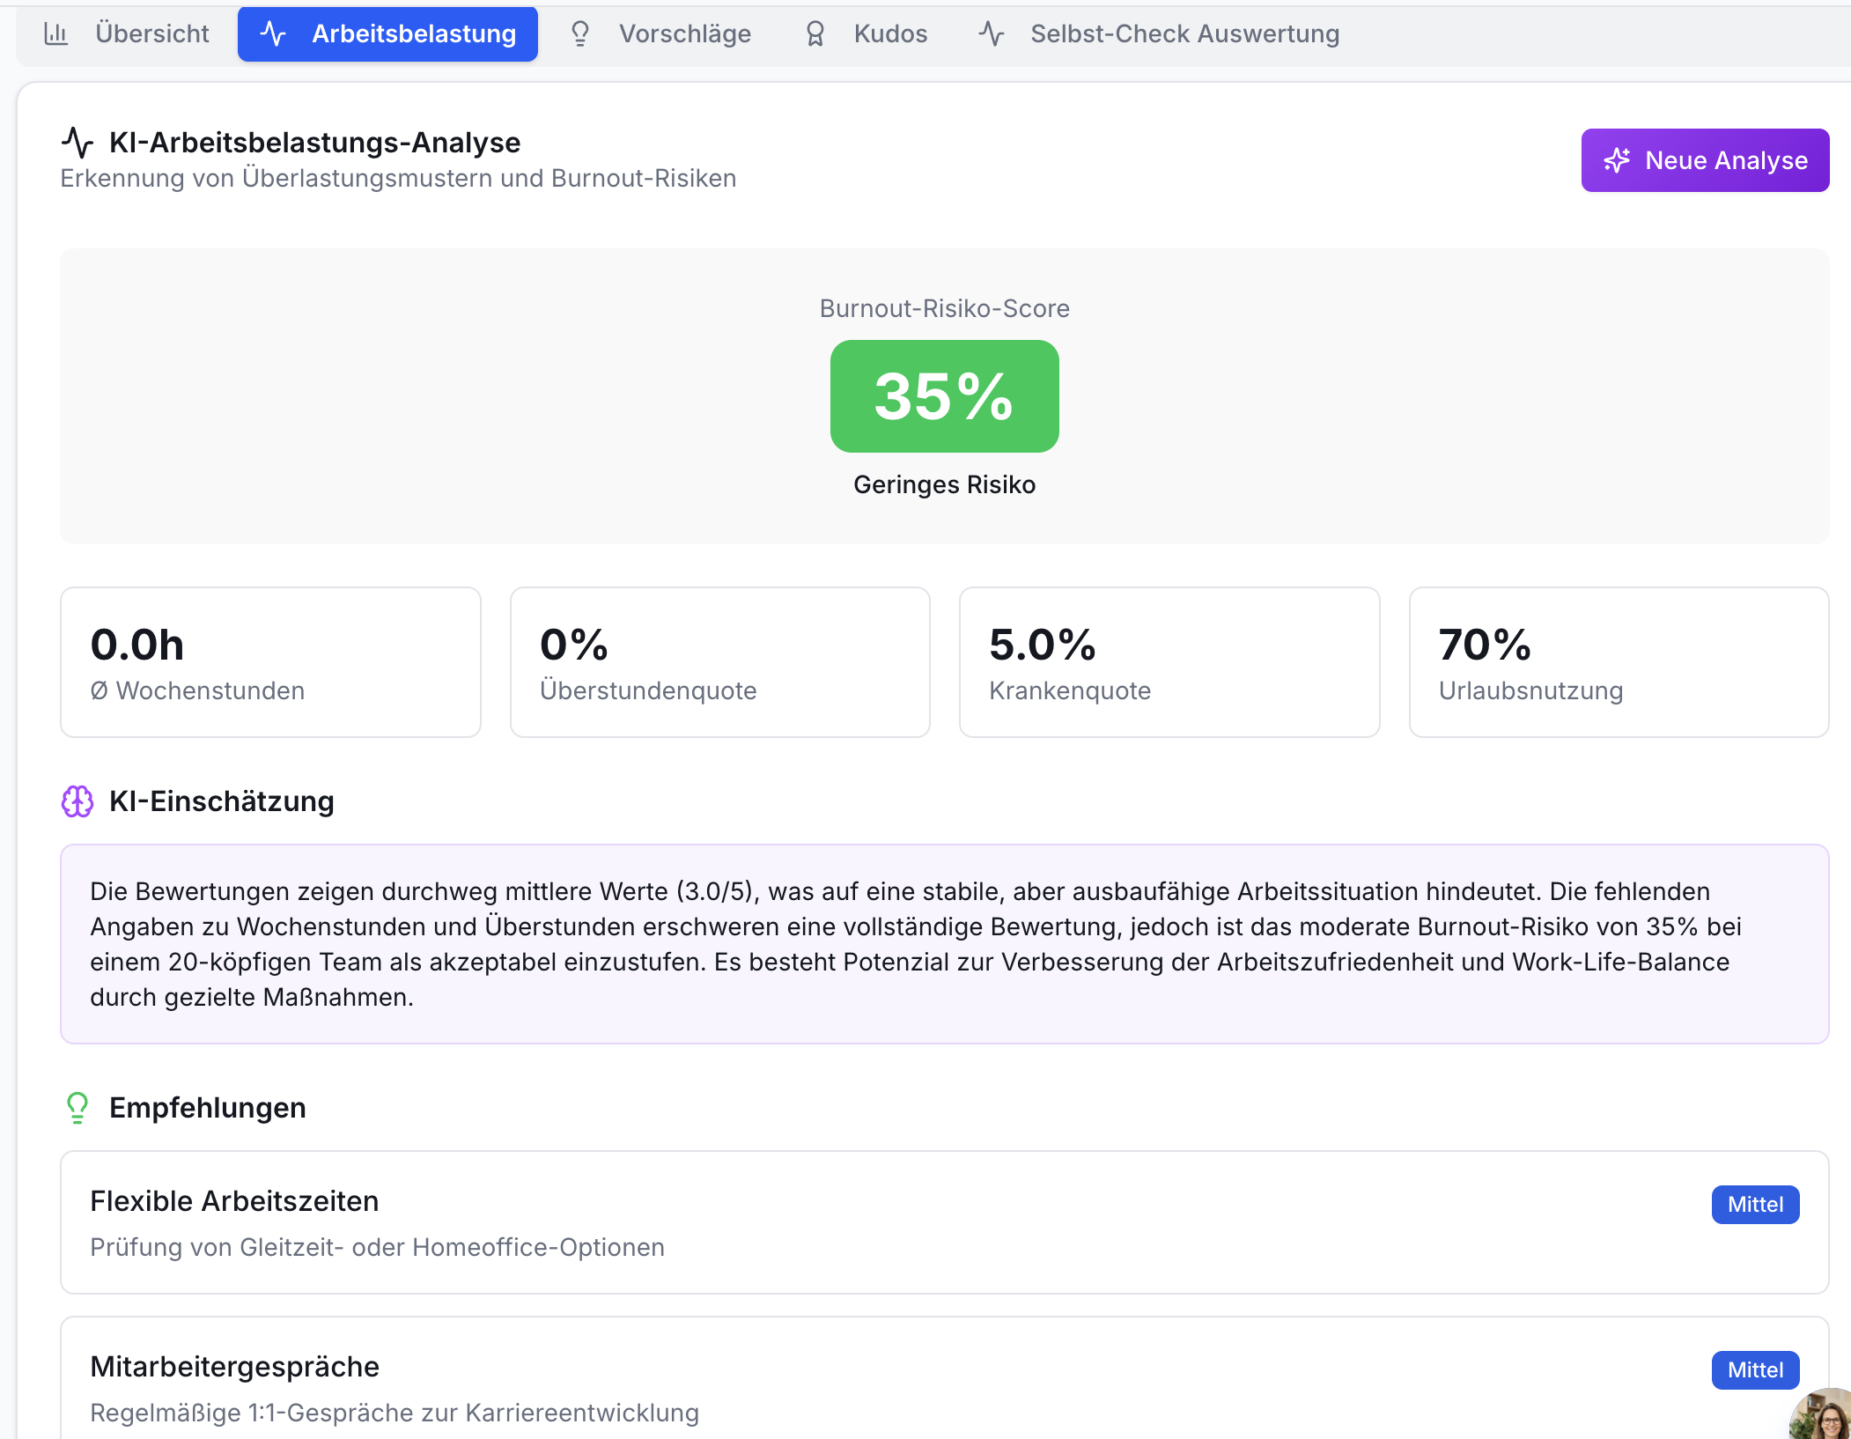1851x1439 pixels.
Task: Select the Arbeitsbelastung tab
Action: [x=387, y=33]
